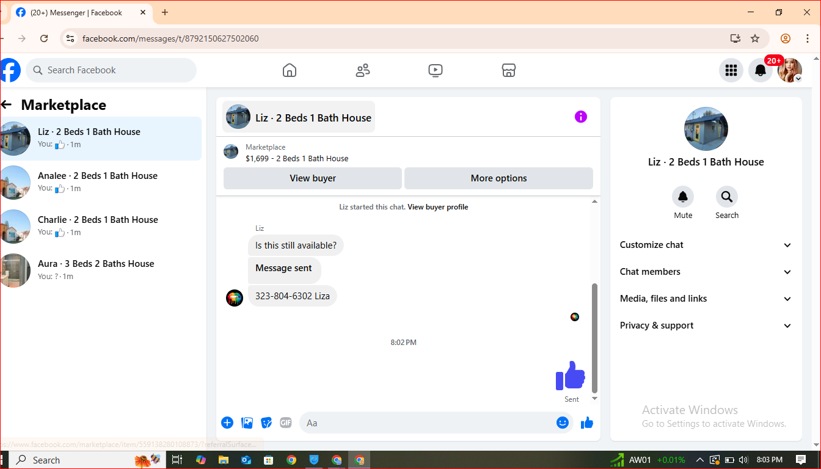Click install app icon in address bar

[x=735, y=38]
